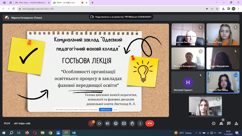Open the 10°C Sunny weather widget

[x=183, y=133]
